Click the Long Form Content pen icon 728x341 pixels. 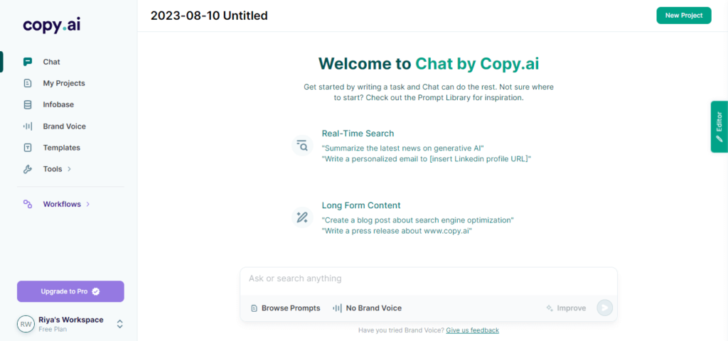click(303, 217)
